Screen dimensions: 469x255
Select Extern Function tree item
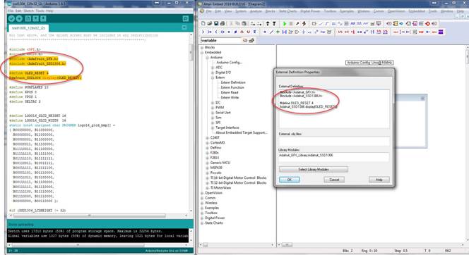point(232,87)
